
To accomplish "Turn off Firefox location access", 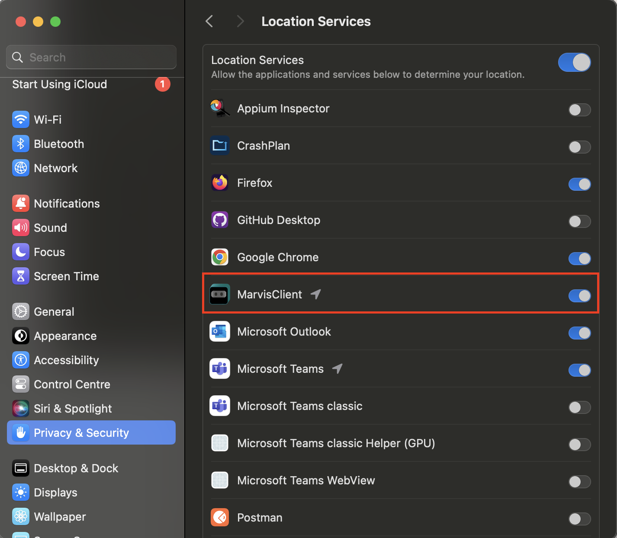I will 579,184.
